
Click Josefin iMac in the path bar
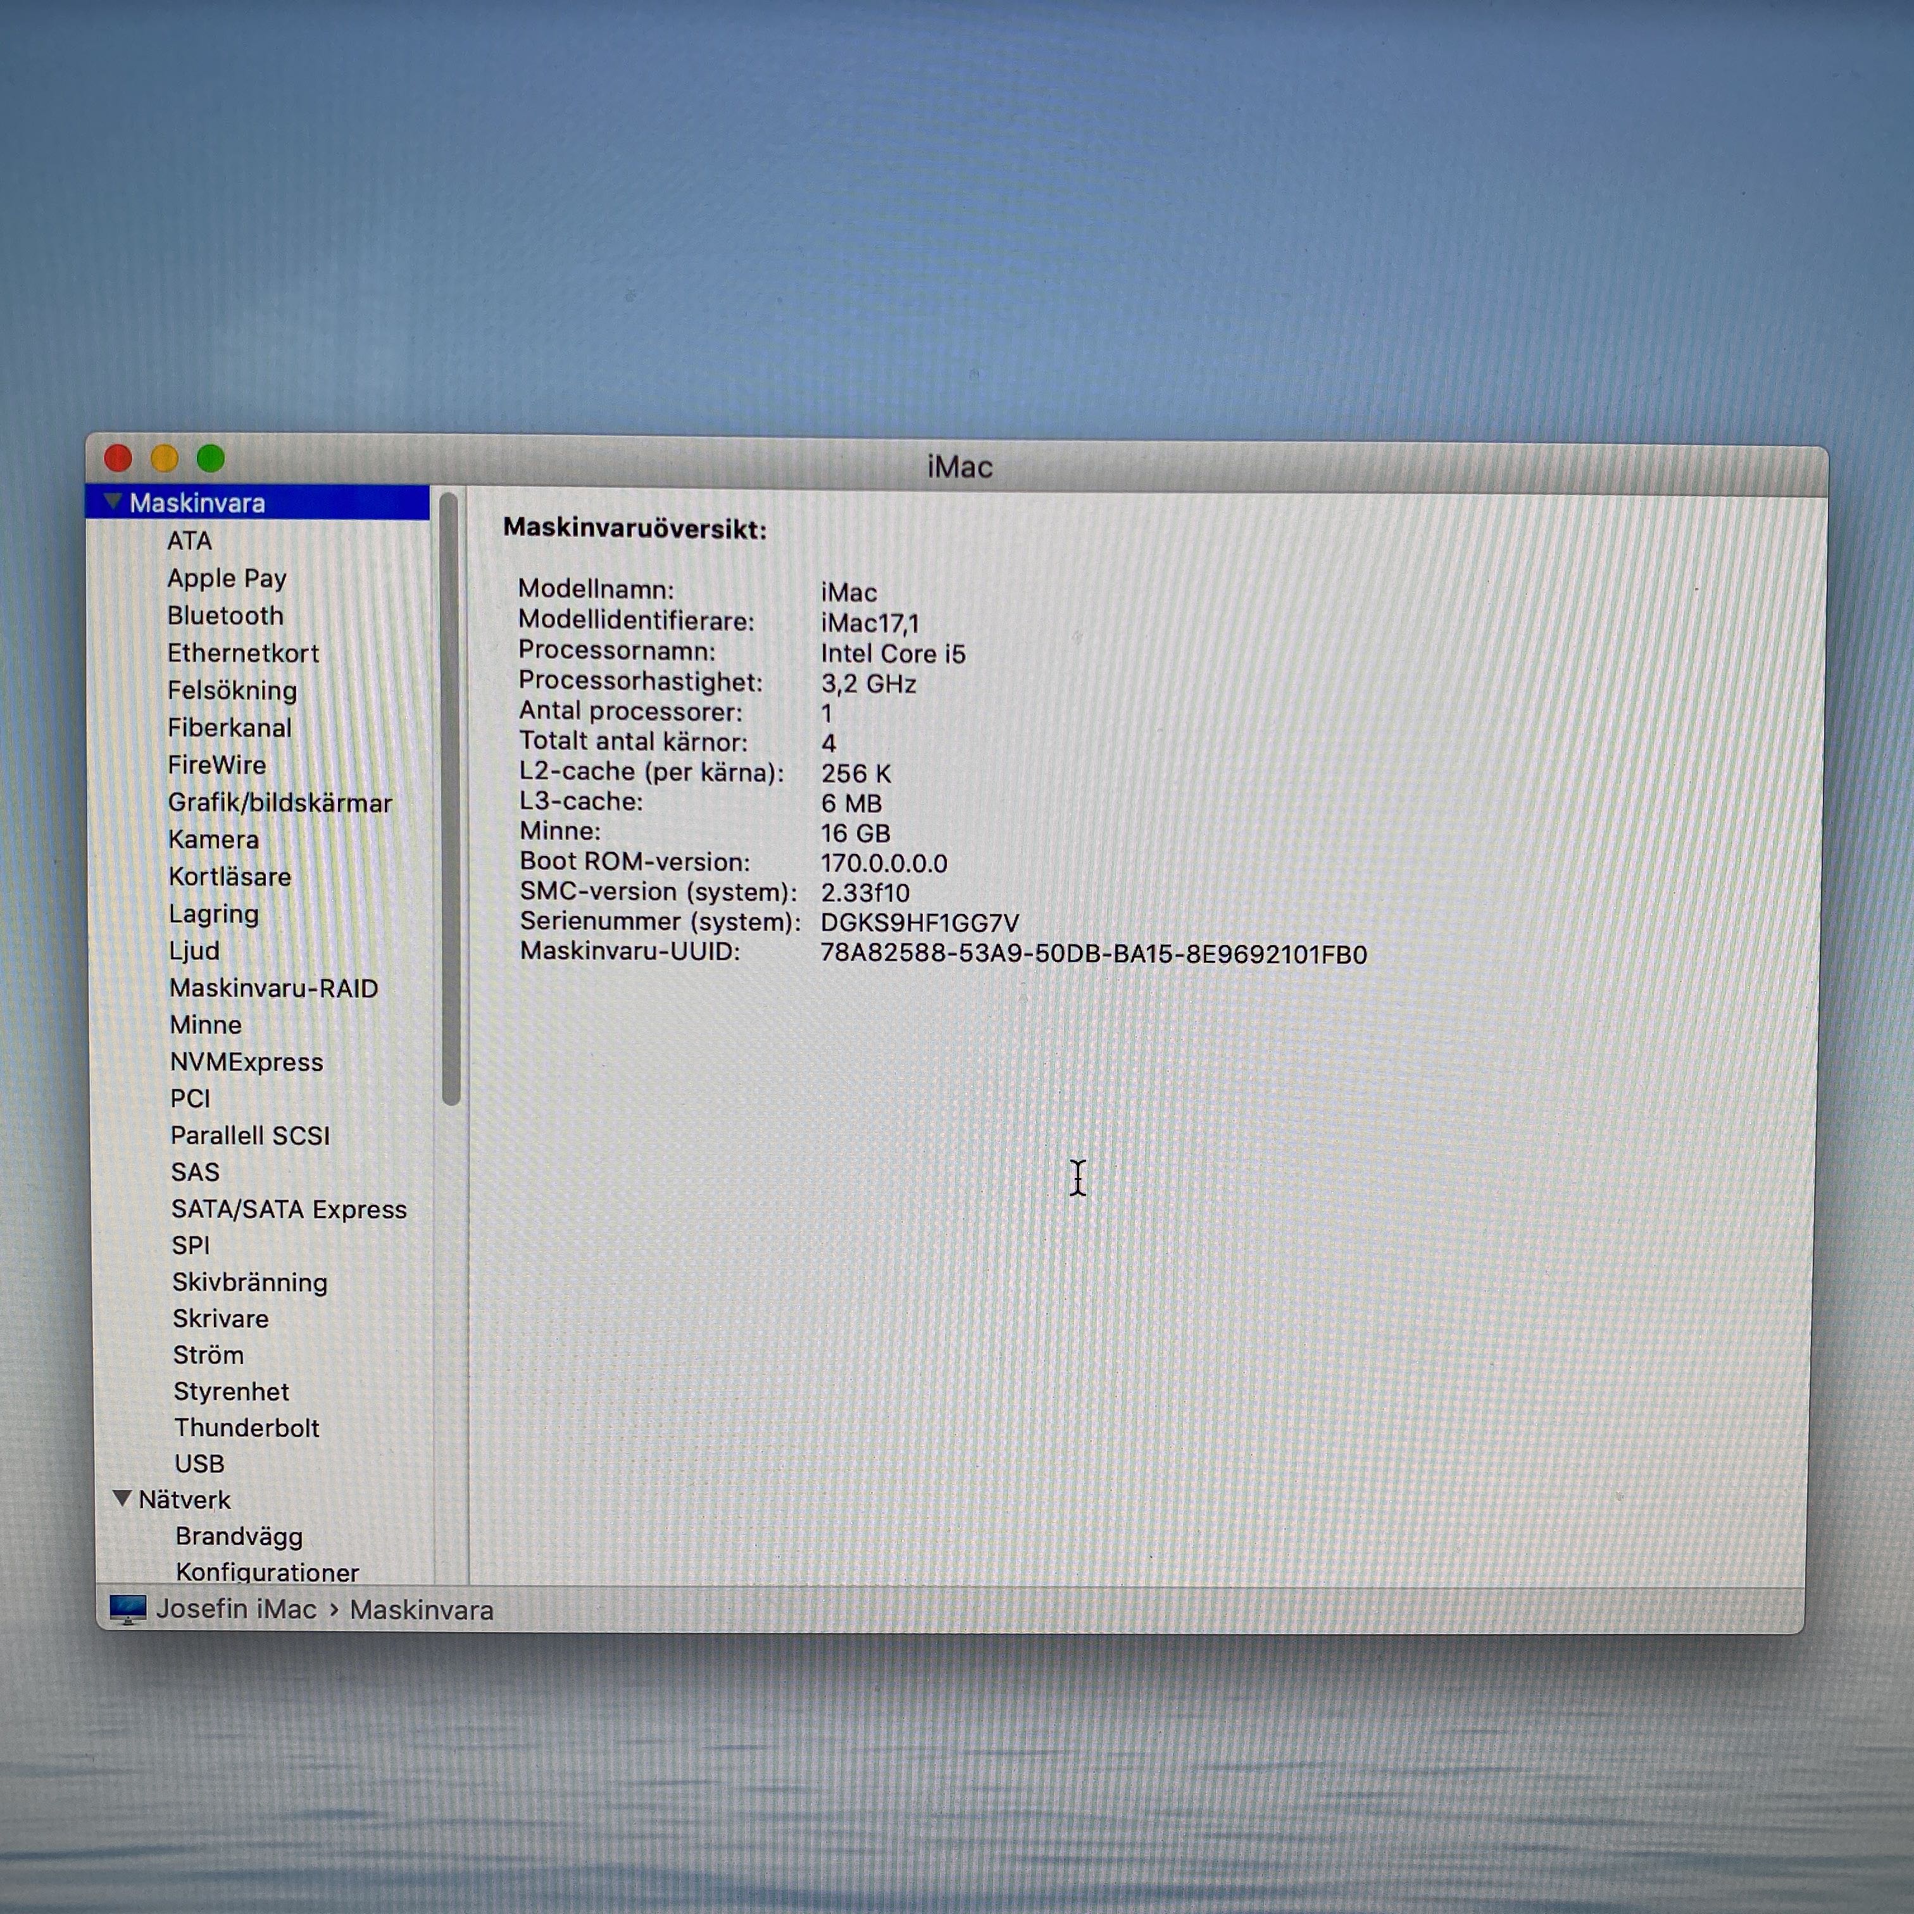(x=236, y=1609)
